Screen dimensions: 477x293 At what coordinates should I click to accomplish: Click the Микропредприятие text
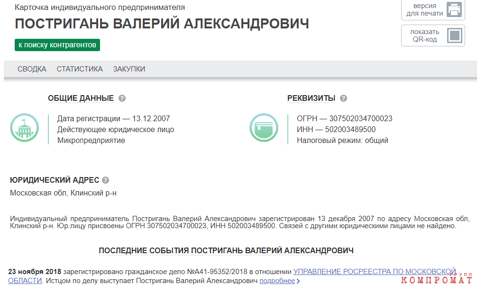(91, 140)
